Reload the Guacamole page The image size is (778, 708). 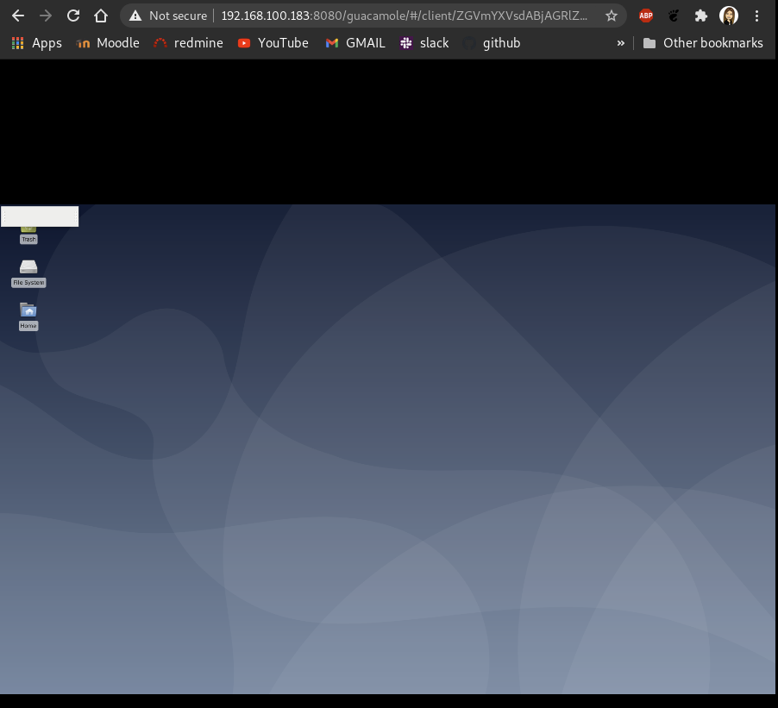[x=73, y=16]
